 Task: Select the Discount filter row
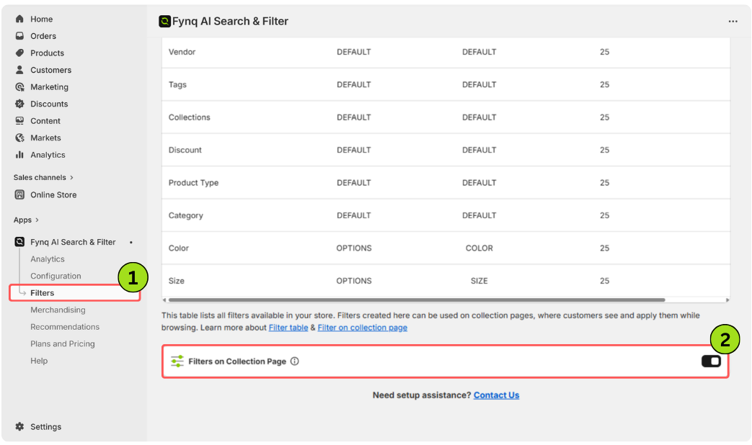pyautogui.click(x=446, y=150)
